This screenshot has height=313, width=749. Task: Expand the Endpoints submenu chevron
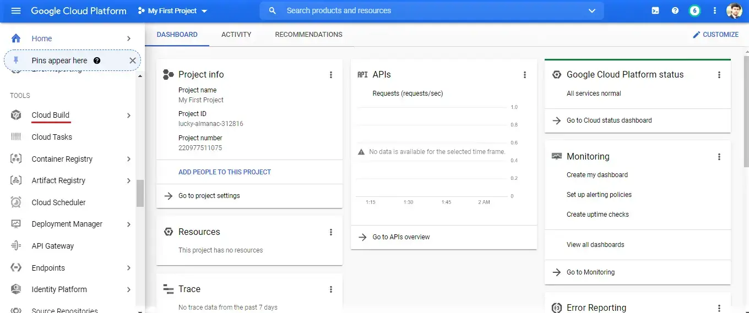tap(128, 268)
